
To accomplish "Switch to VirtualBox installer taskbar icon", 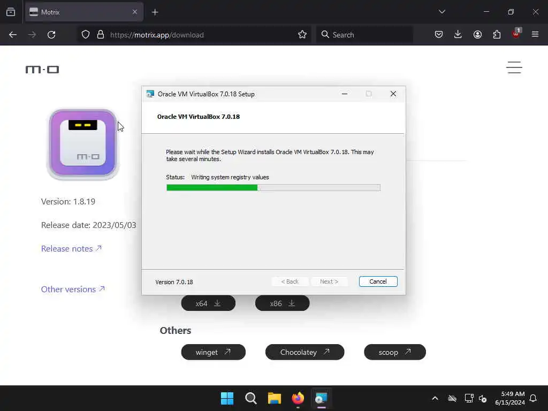I will coord(321,398).
